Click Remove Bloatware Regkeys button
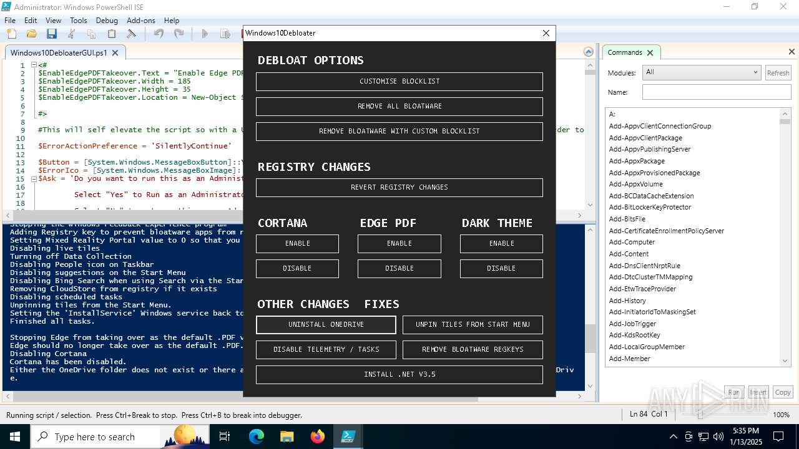The height and width of the screenshot is (449, 799). click(x=473, y=350)
